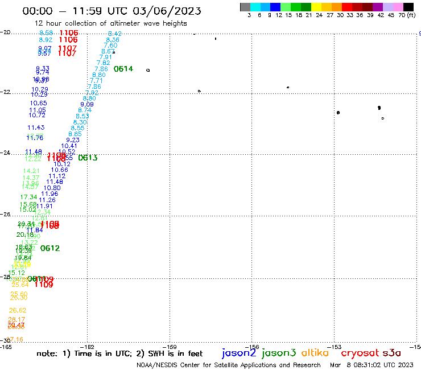Click the green 0613 time stamp

click(88, 158)
